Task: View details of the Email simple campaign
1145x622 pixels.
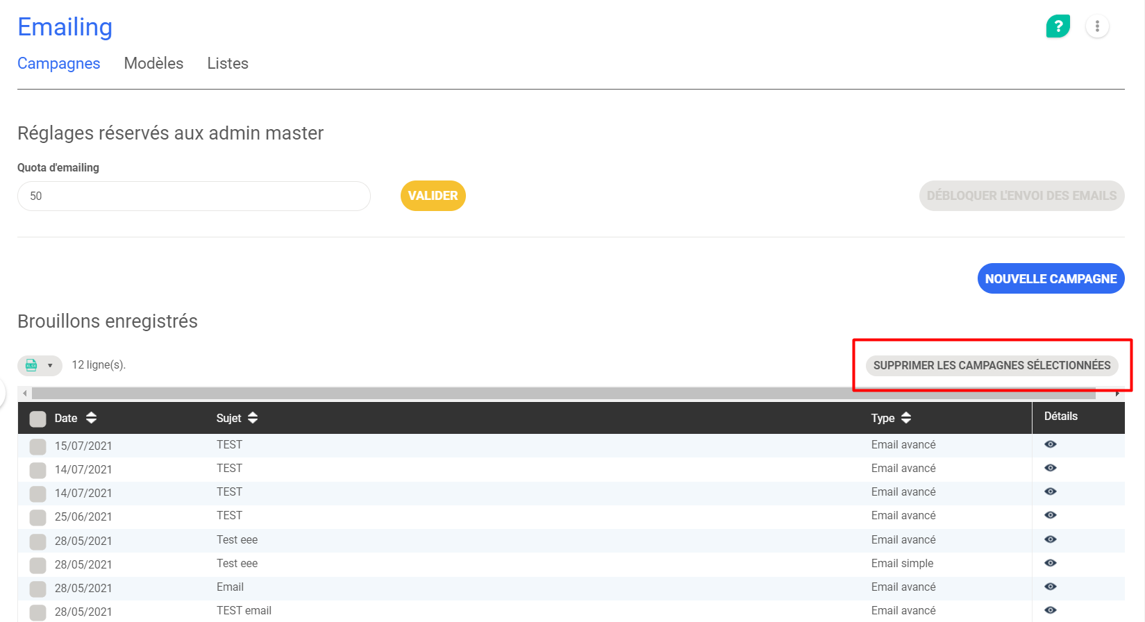Action: (x=1050, y=563)
